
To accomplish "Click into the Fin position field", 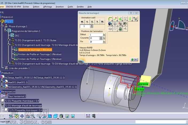I will coord(96,42).
